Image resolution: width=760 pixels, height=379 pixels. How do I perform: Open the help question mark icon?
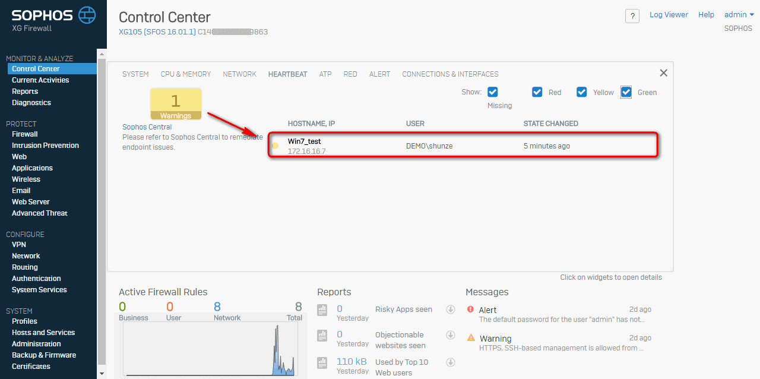(x=632, y=16)
